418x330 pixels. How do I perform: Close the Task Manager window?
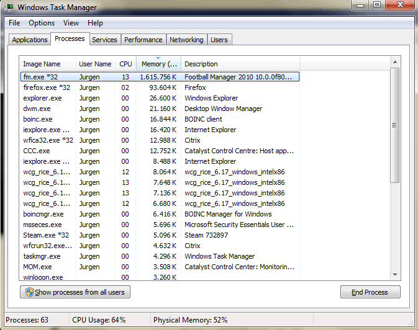(400, 5)
